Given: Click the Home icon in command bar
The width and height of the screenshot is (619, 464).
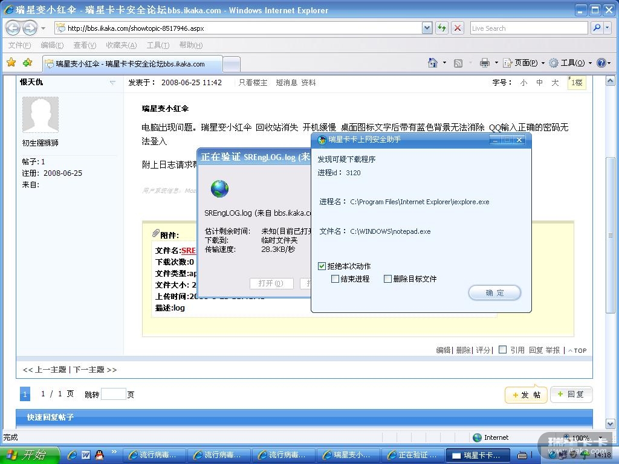Looking at the screenshot, I should pyautogui.click(x=433, y=63).
